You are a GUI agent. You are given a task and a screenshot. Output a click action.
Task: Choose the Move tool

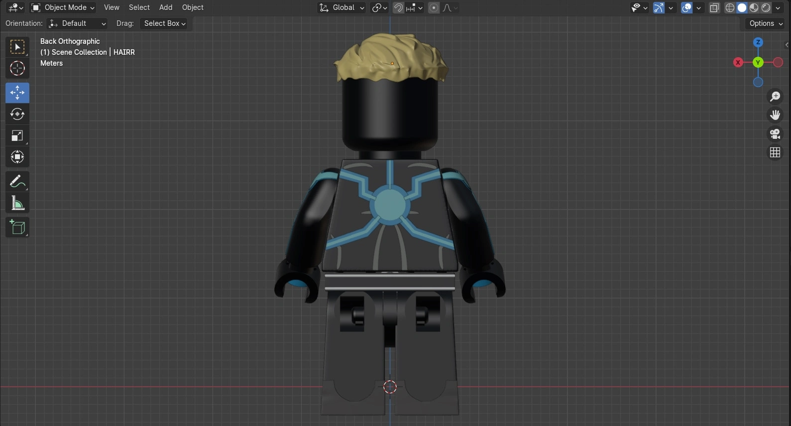pos(17,93)
